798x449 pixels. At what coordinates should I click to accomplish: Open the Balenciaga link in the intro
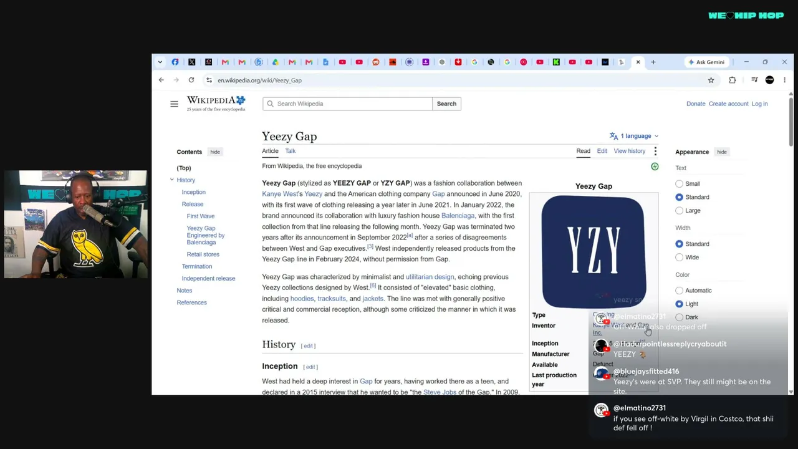[x=458, y=216]
